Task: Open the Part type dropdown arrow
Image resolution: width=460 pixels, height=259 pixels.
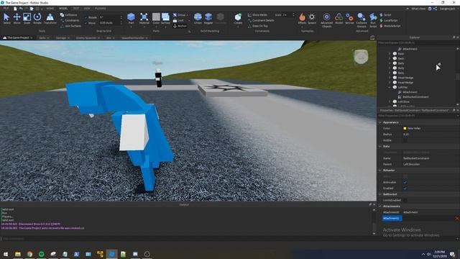Action: (x=131, y=27)
